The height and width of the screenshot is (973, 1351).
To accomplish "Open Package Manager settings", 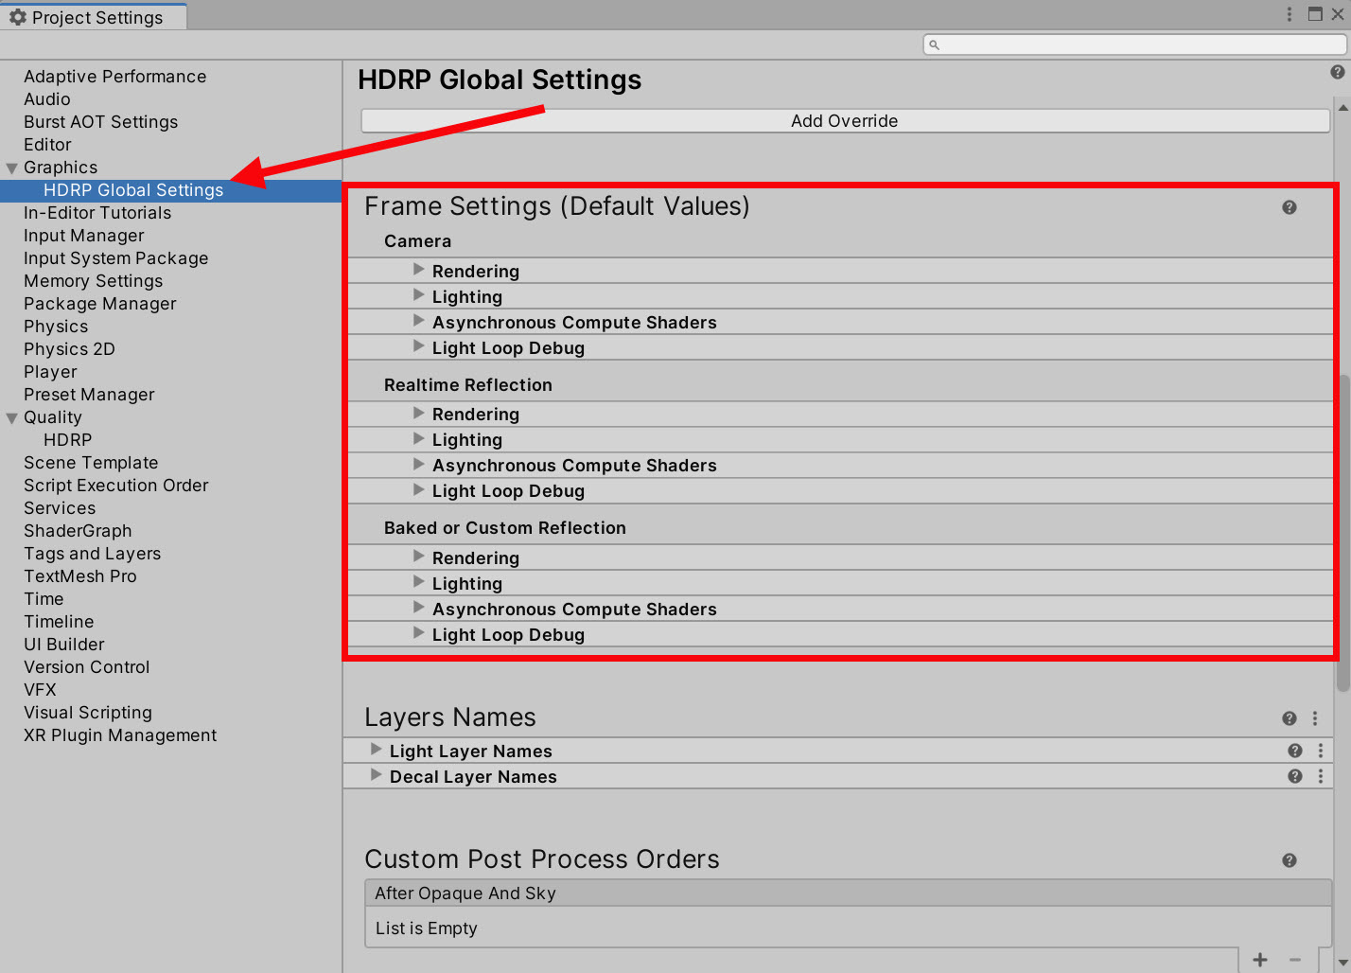I will coord(100,304).
